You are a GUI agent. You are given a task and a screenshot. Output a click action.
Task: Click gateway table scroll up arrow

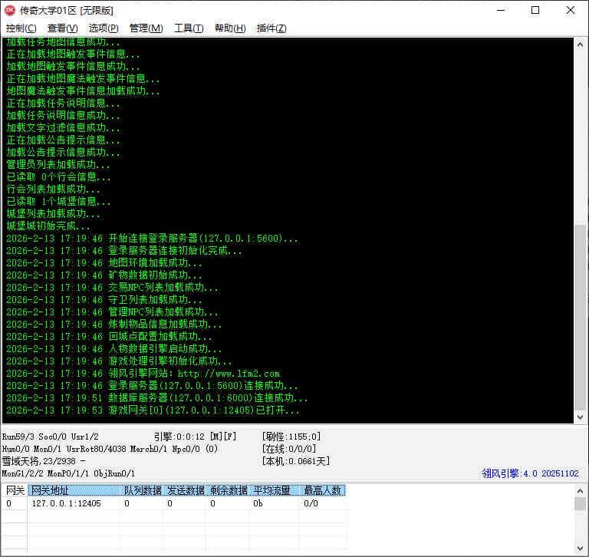click(x=580, y=490)
